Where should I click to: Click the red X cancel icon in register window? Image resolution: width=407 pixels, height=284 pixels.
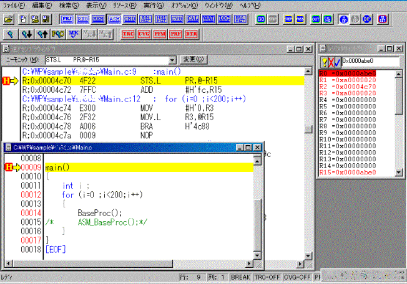[331, 62]
